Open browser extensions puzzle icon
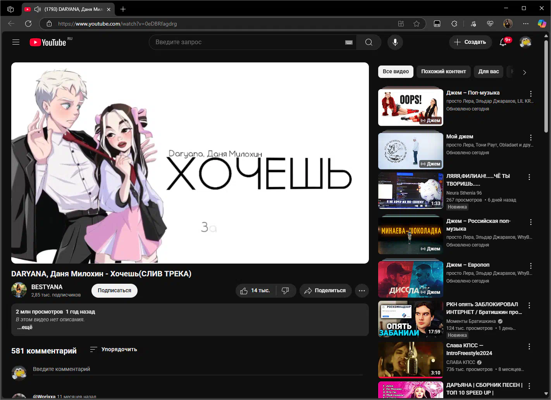551x400 pixels. click(x=454, y=24)
